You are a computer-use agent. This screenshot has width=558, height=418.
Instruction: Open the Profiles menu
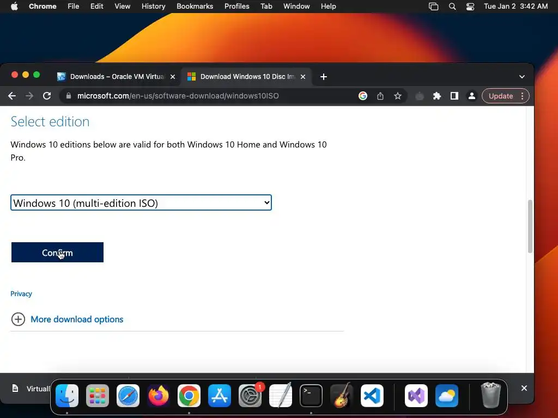tap(236, 7)
